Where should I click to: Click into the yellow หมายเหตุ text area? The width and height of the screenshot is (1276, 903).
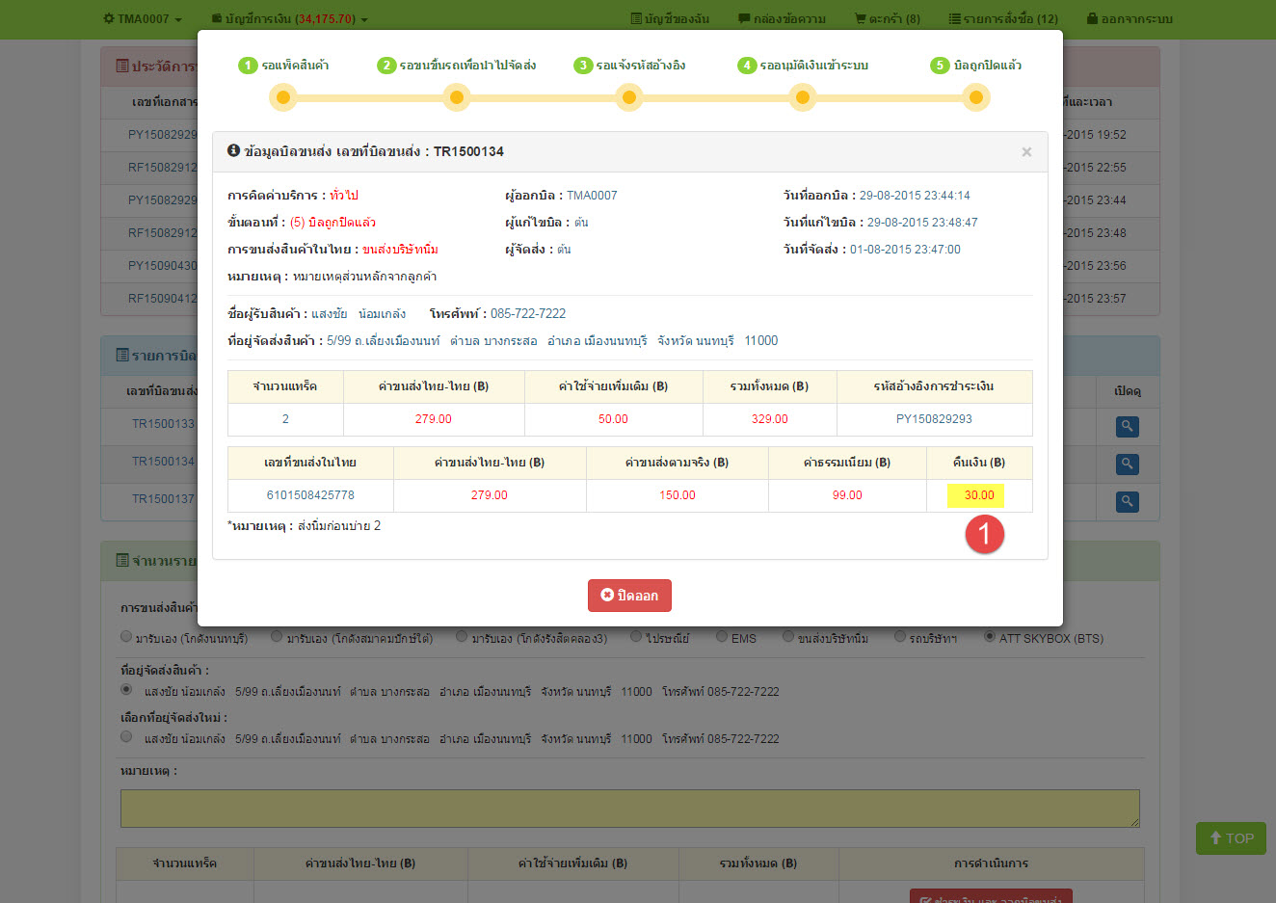tap(629, 809)
